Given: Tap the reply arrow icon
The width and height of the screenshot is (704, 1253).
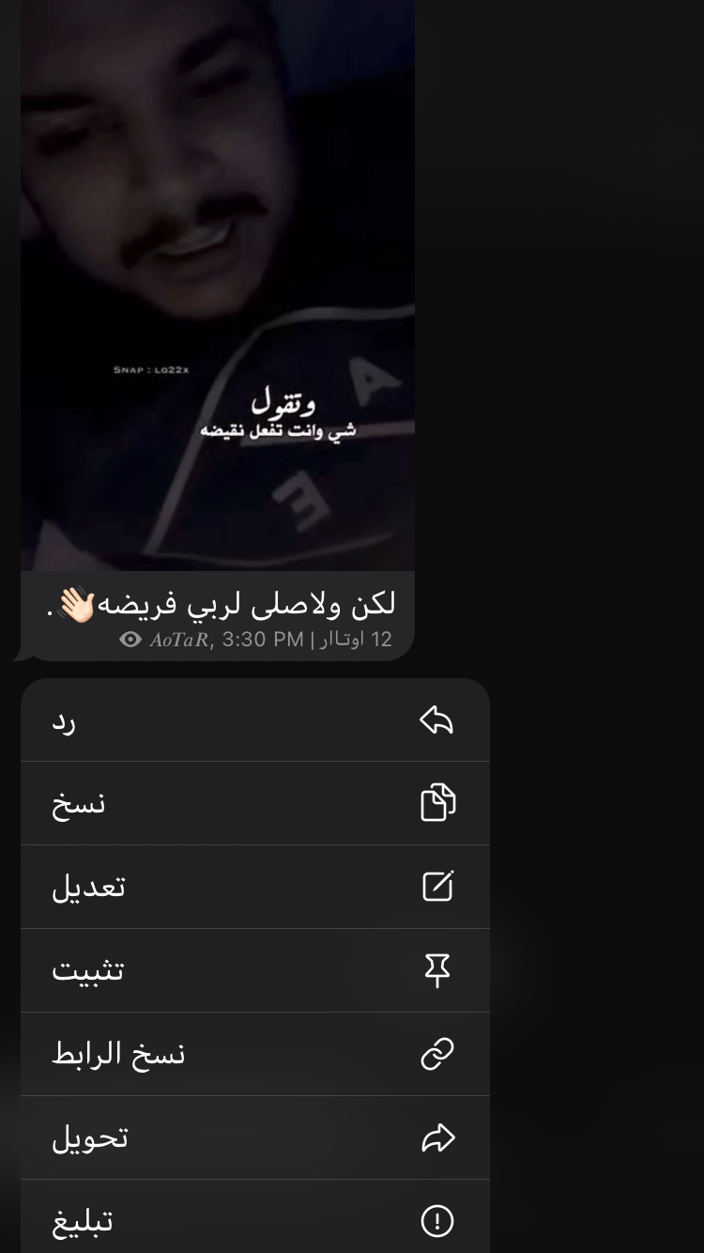Looking at the screenshot, I should 436,720.
